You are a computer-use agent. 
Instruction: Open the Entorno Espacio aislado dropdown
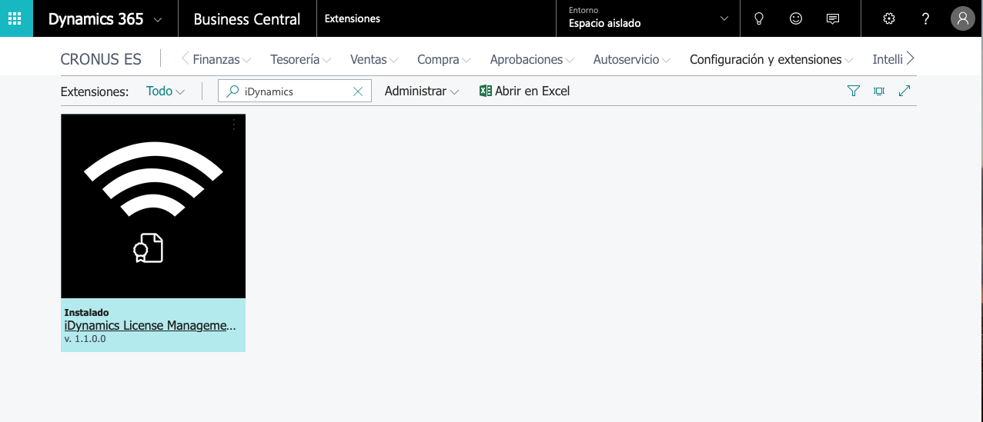pos(648,18)
